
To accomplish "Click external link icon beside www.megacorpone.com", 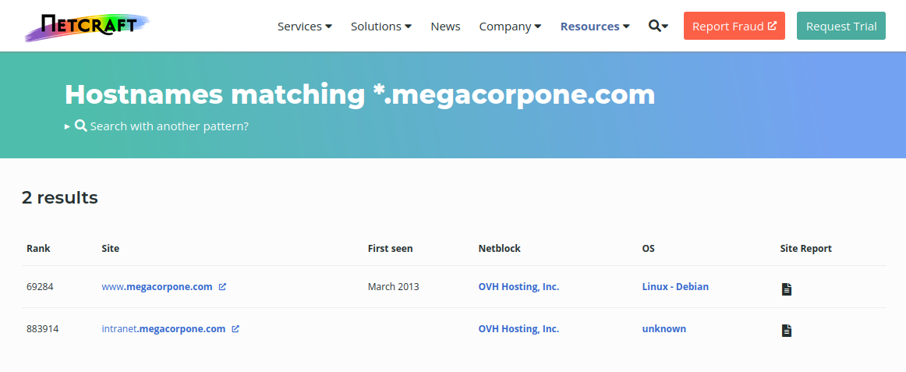I will [x=222, y=287].
